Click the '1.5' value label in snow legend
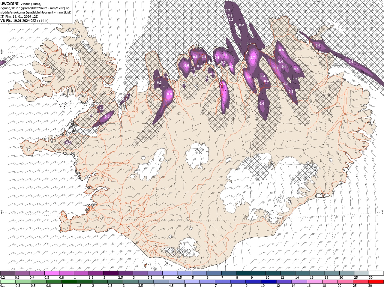This screenshot has width=384, height=288. tap(91, 277)
